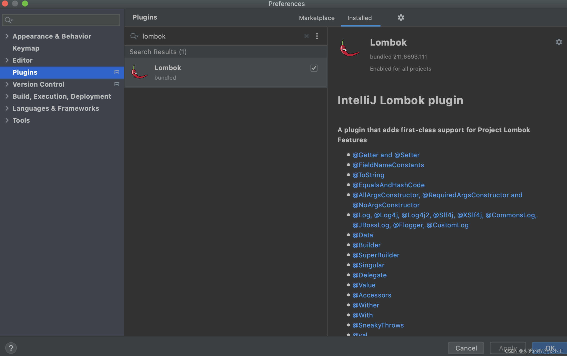567x356 pixels.
Task: Click the Help question mark button
Action: [11, 348]
